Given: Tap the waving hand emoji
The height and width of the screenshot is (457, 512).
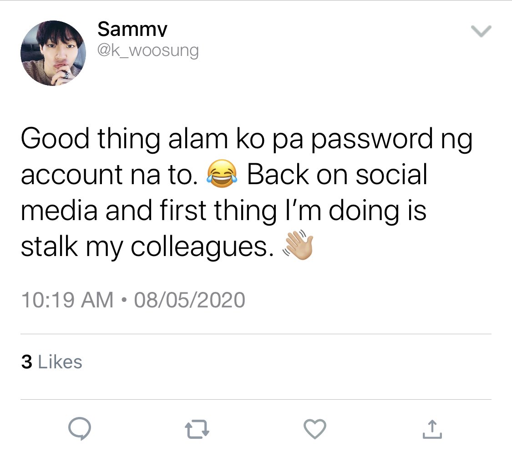Looking at the screenshot, I should pos(298,245).
